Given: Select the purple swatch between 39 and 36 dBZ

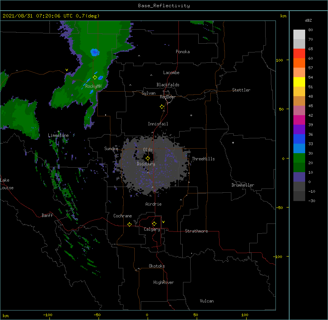Looking at the screenshot, I should click(299, 130).
